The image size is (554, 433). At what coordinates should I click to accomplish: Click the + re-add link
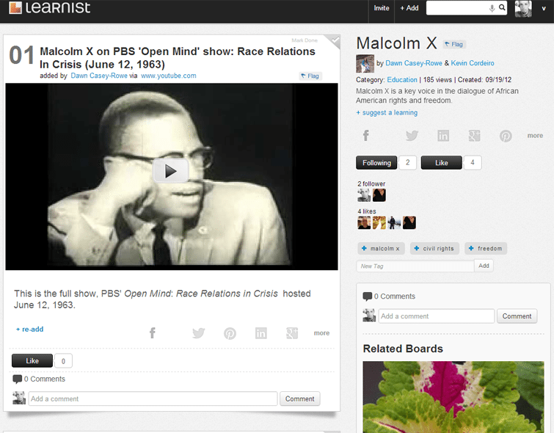pos(29,329)
